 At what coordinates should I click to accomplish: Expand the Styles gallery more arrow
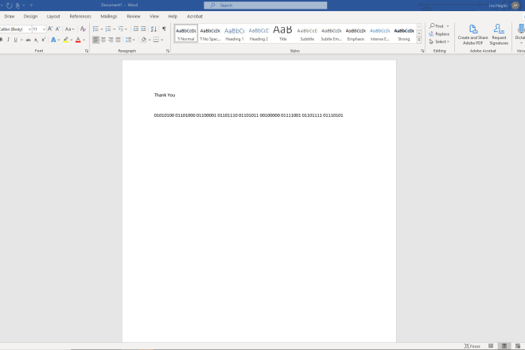tap(419, 40)
